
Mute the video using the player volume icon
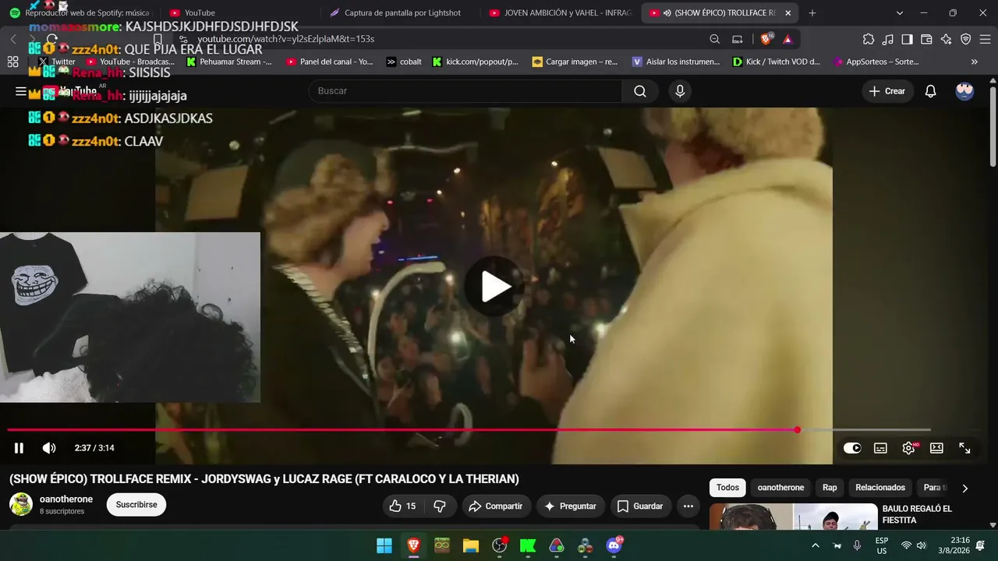49,448
